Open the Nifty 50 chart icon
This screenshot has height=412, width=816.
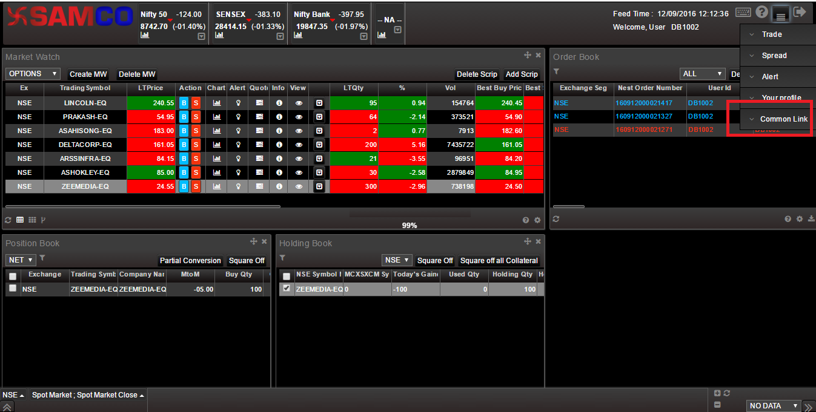(x=145, y=35)
